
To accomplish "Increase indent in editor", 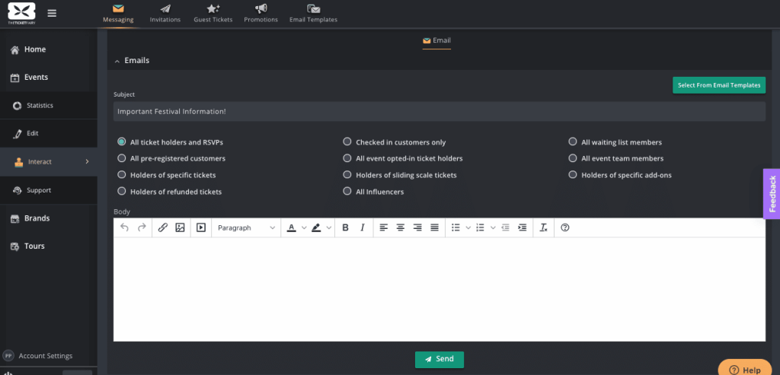I will pos(523,227).
